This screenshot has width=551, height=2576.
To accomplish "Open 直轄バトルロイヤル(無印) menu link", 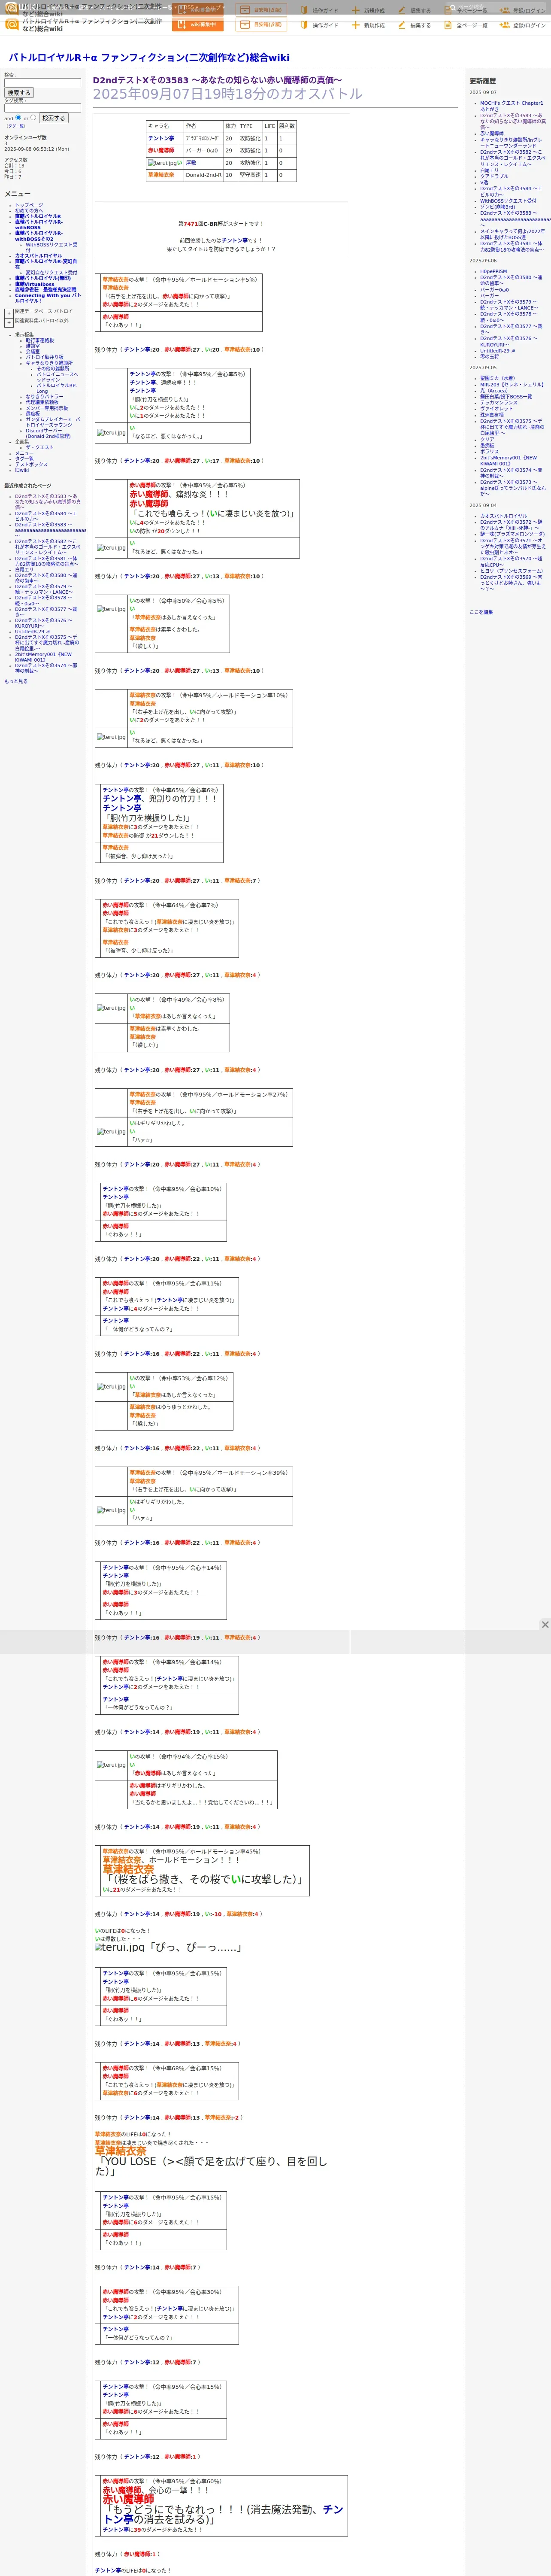I will click(43, 278).
